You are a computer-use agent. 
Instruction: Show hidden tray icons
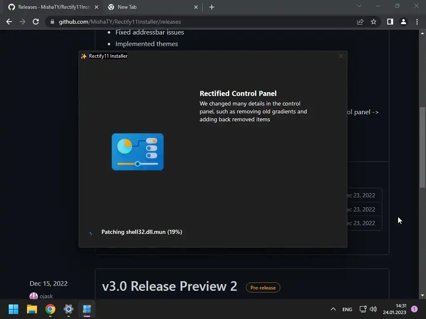[333, 309]
